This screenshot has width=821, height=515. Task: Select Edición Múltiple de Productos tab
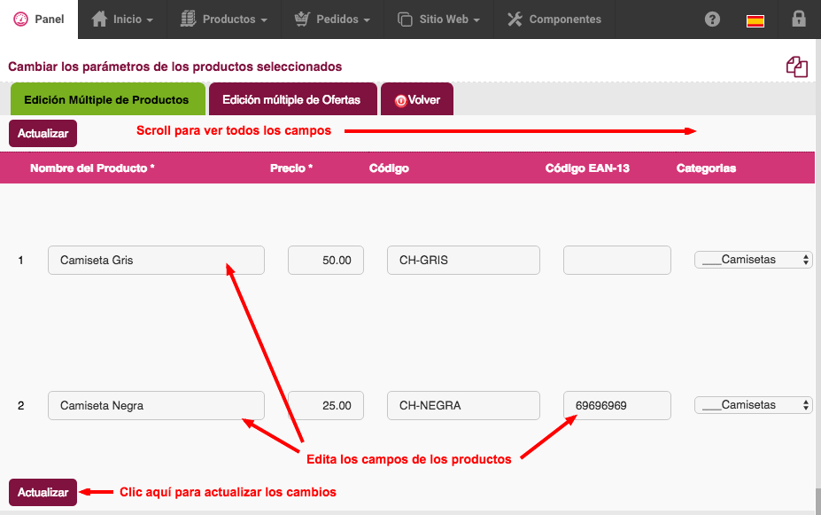[108, 99]
